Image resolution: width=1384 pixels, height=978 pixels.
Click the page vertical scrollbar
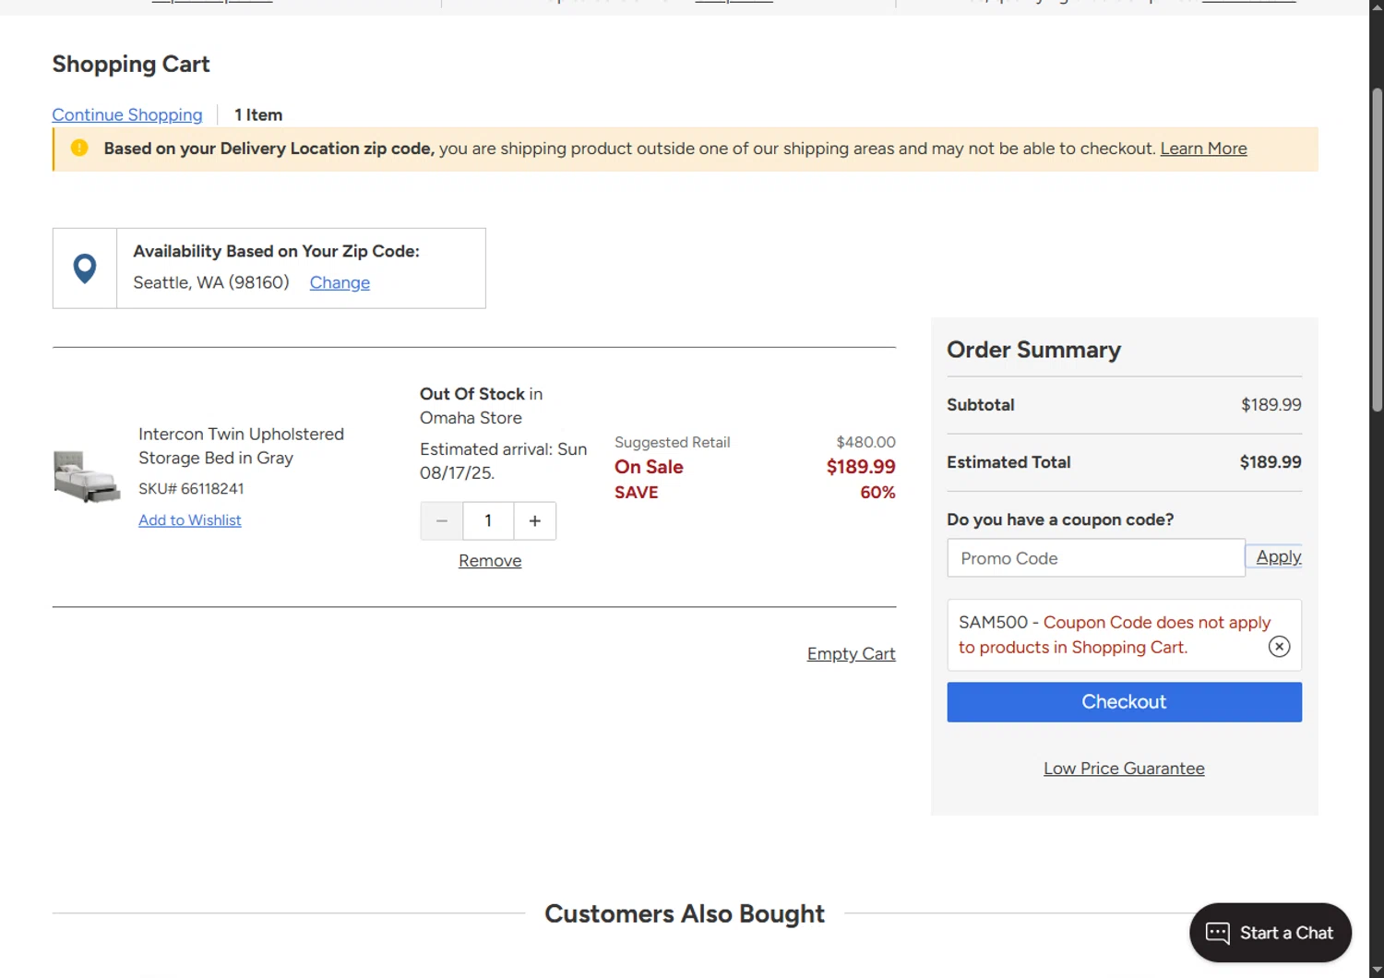[x=1377, y=249]
